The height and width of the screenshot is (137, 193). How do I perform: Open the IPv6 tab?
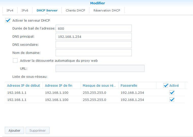25,10
